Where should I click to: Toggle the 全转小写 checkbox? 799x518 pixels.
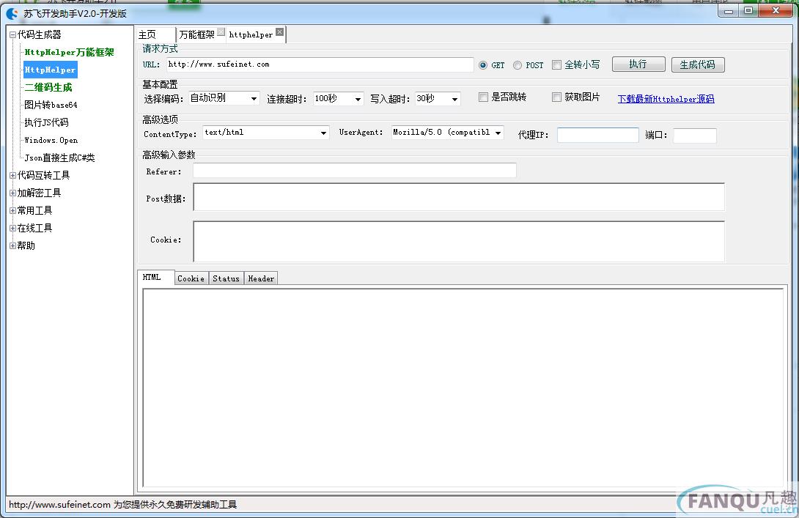[556, 64]
